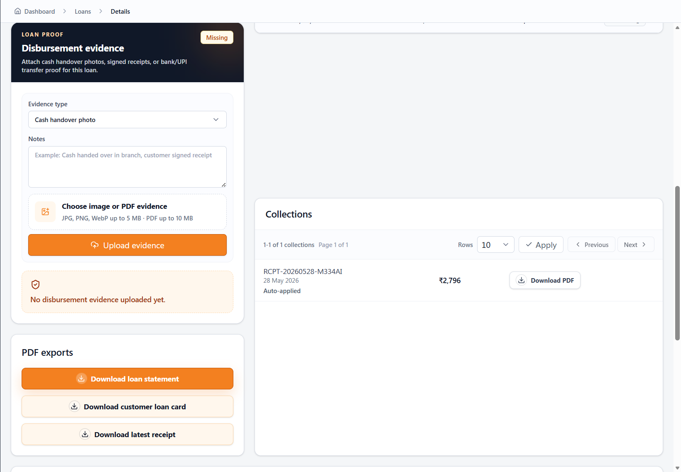
Task: Click the LOAN PROOF label
Action: coord(42,34)
